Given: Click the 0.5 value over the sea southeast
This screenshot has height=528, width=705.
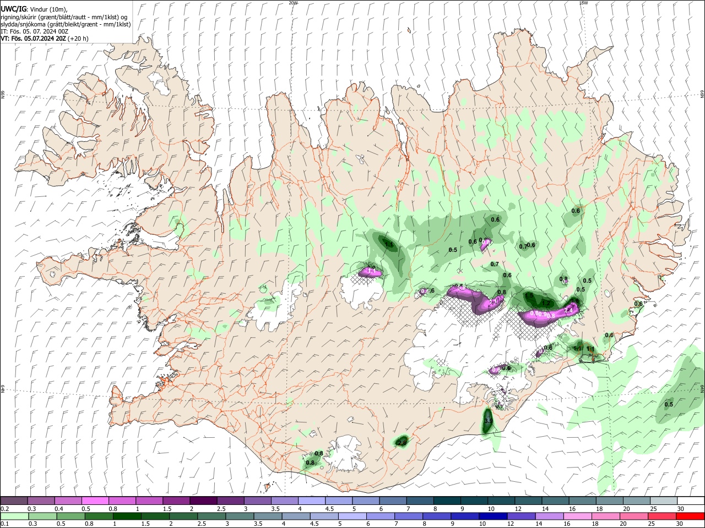Looking at the screenshot, I should tap(669, 404).
